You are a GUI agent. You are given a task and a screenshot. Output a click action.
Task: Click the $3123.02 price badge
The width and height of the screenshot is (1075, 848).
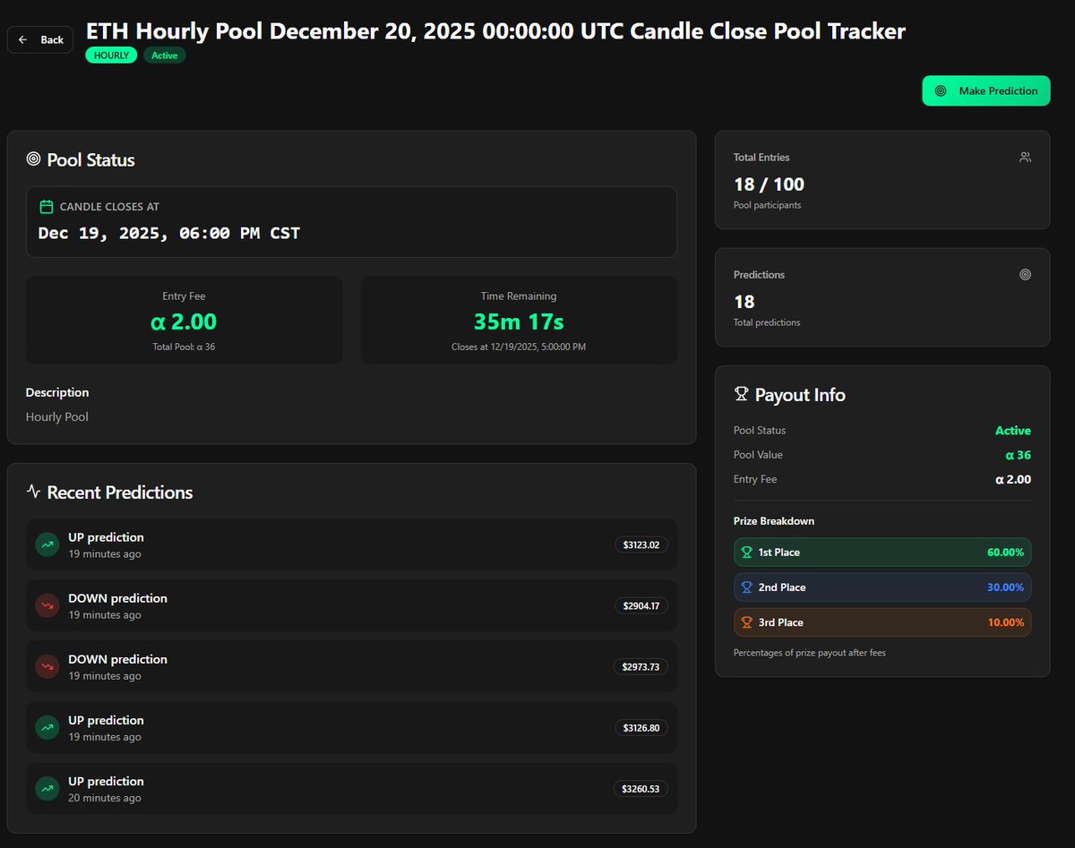coord(641,544)
